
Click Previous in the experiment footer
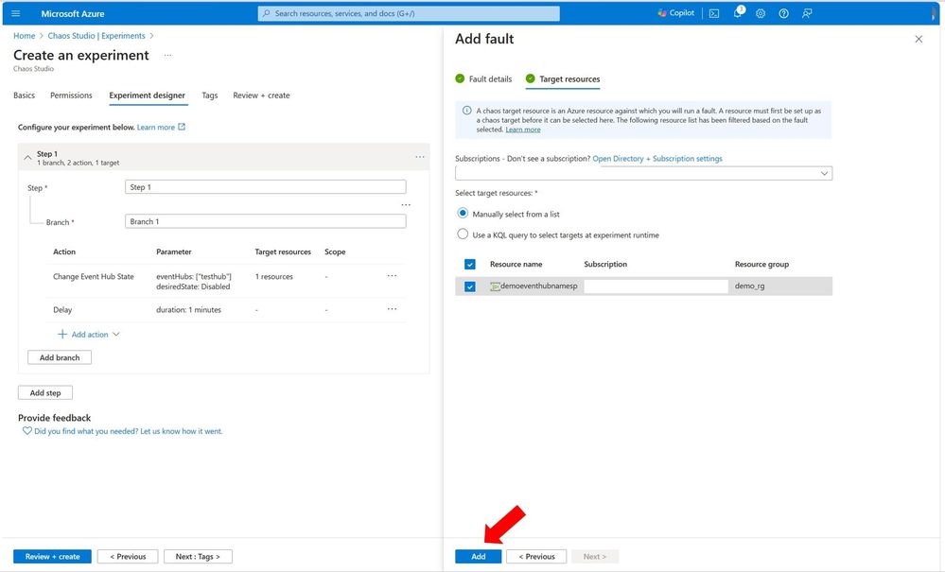pos(128,556)
